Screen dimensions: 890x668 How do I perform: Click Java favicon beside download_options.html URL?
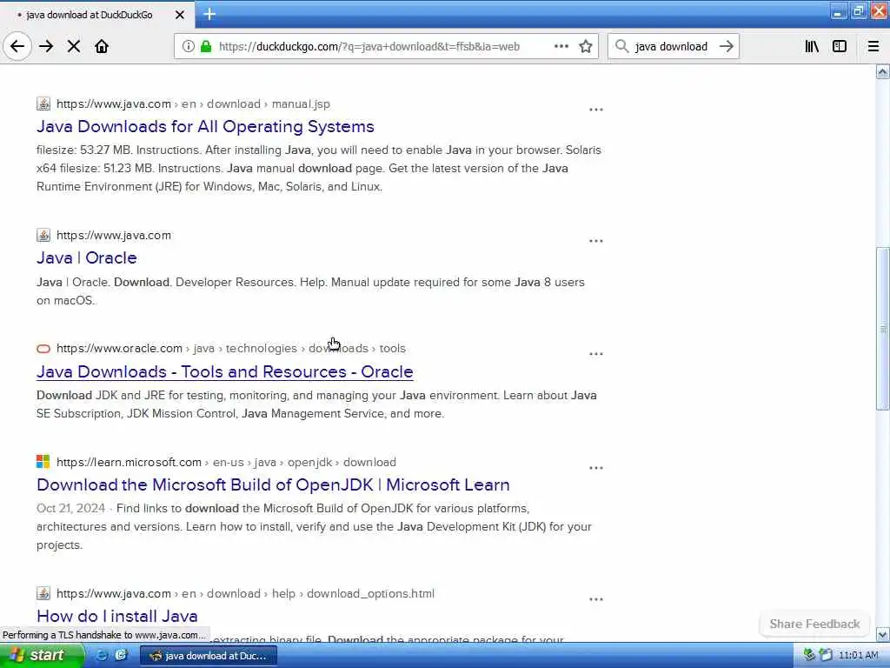click(43, 593)
